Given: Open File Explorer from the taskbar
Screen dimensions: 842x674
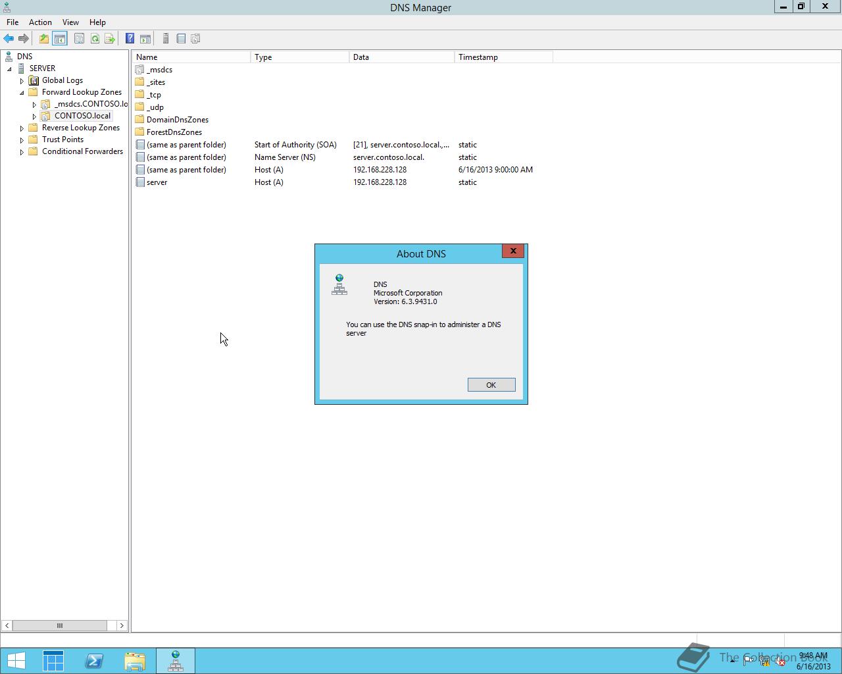Looking at the screenshot, I should click(x=135, y=661).
